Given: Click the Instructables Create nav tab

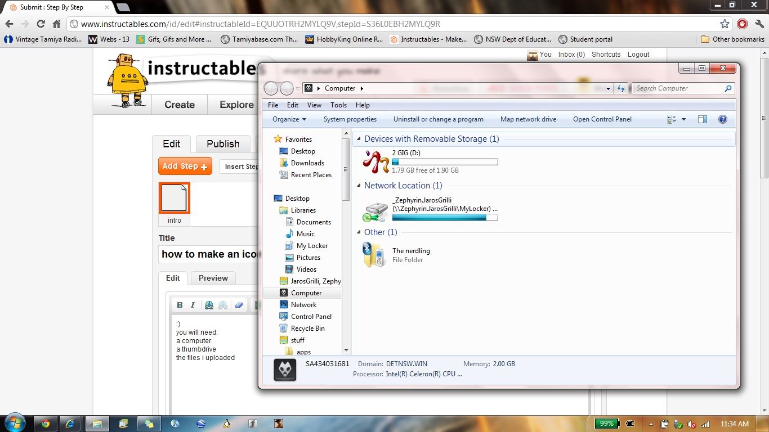Looking at the screenshot, I should (180, 105).
